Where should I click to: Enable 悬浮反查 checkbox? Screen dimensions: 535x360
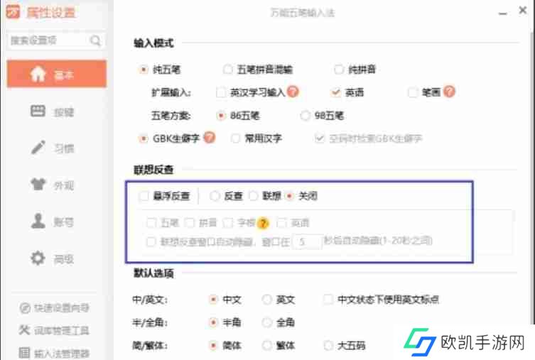[144, 196]
